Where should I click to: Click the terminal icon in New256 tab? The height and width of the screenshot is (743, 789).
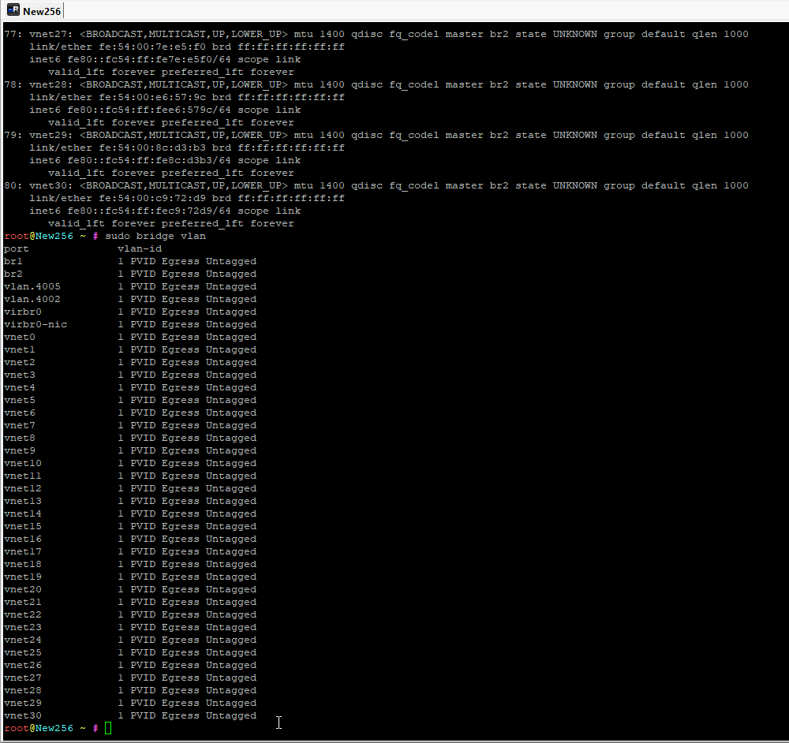click(13, 10)
